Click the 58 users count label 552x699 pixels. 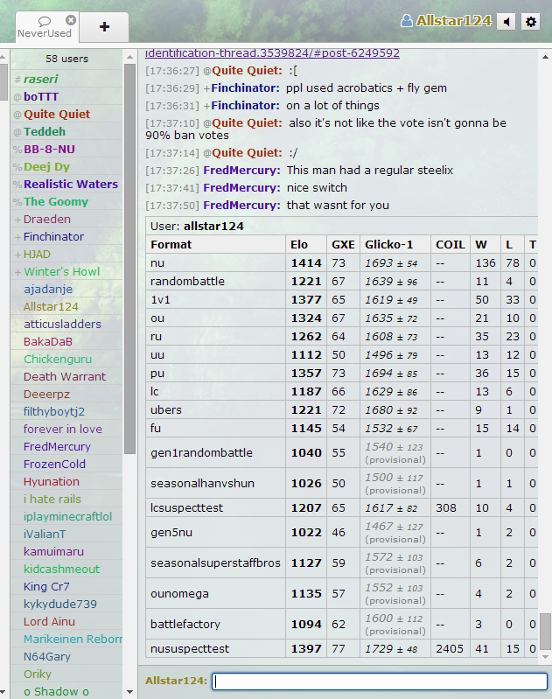(66, 59)
